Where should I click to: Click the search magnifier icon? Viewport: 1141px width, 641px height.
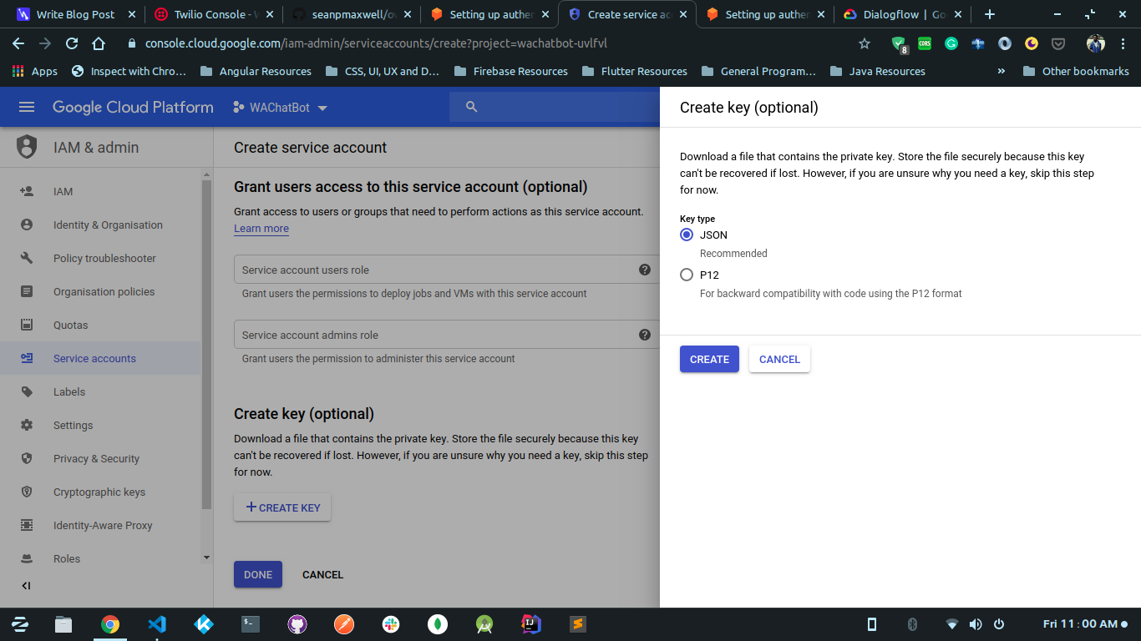[x=471, y=107]
